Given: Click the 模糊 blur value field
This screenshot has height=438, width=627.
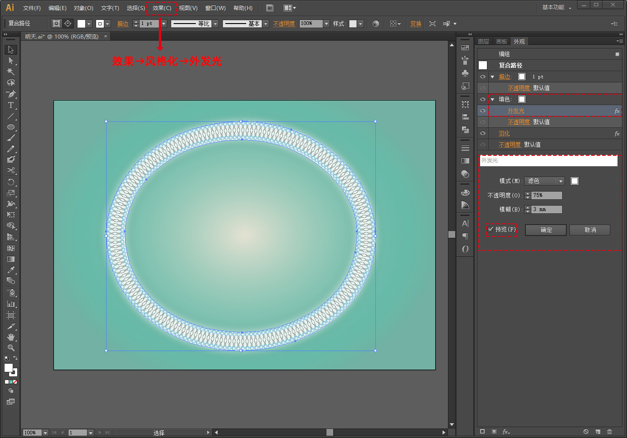Looking at the screenshot, I should click(x=547, y=209).
